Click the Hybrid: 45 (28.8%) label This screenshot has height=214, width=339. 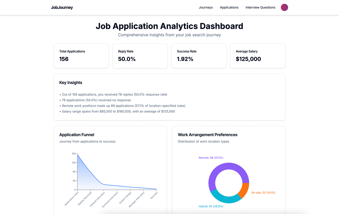point(211,206)
